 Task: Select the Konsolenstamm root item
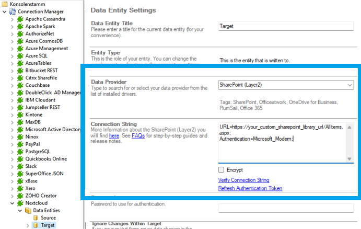pos(27,4)
